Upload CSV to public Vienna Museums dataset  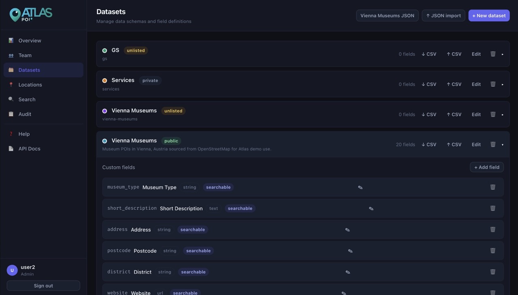coord(454,144)
